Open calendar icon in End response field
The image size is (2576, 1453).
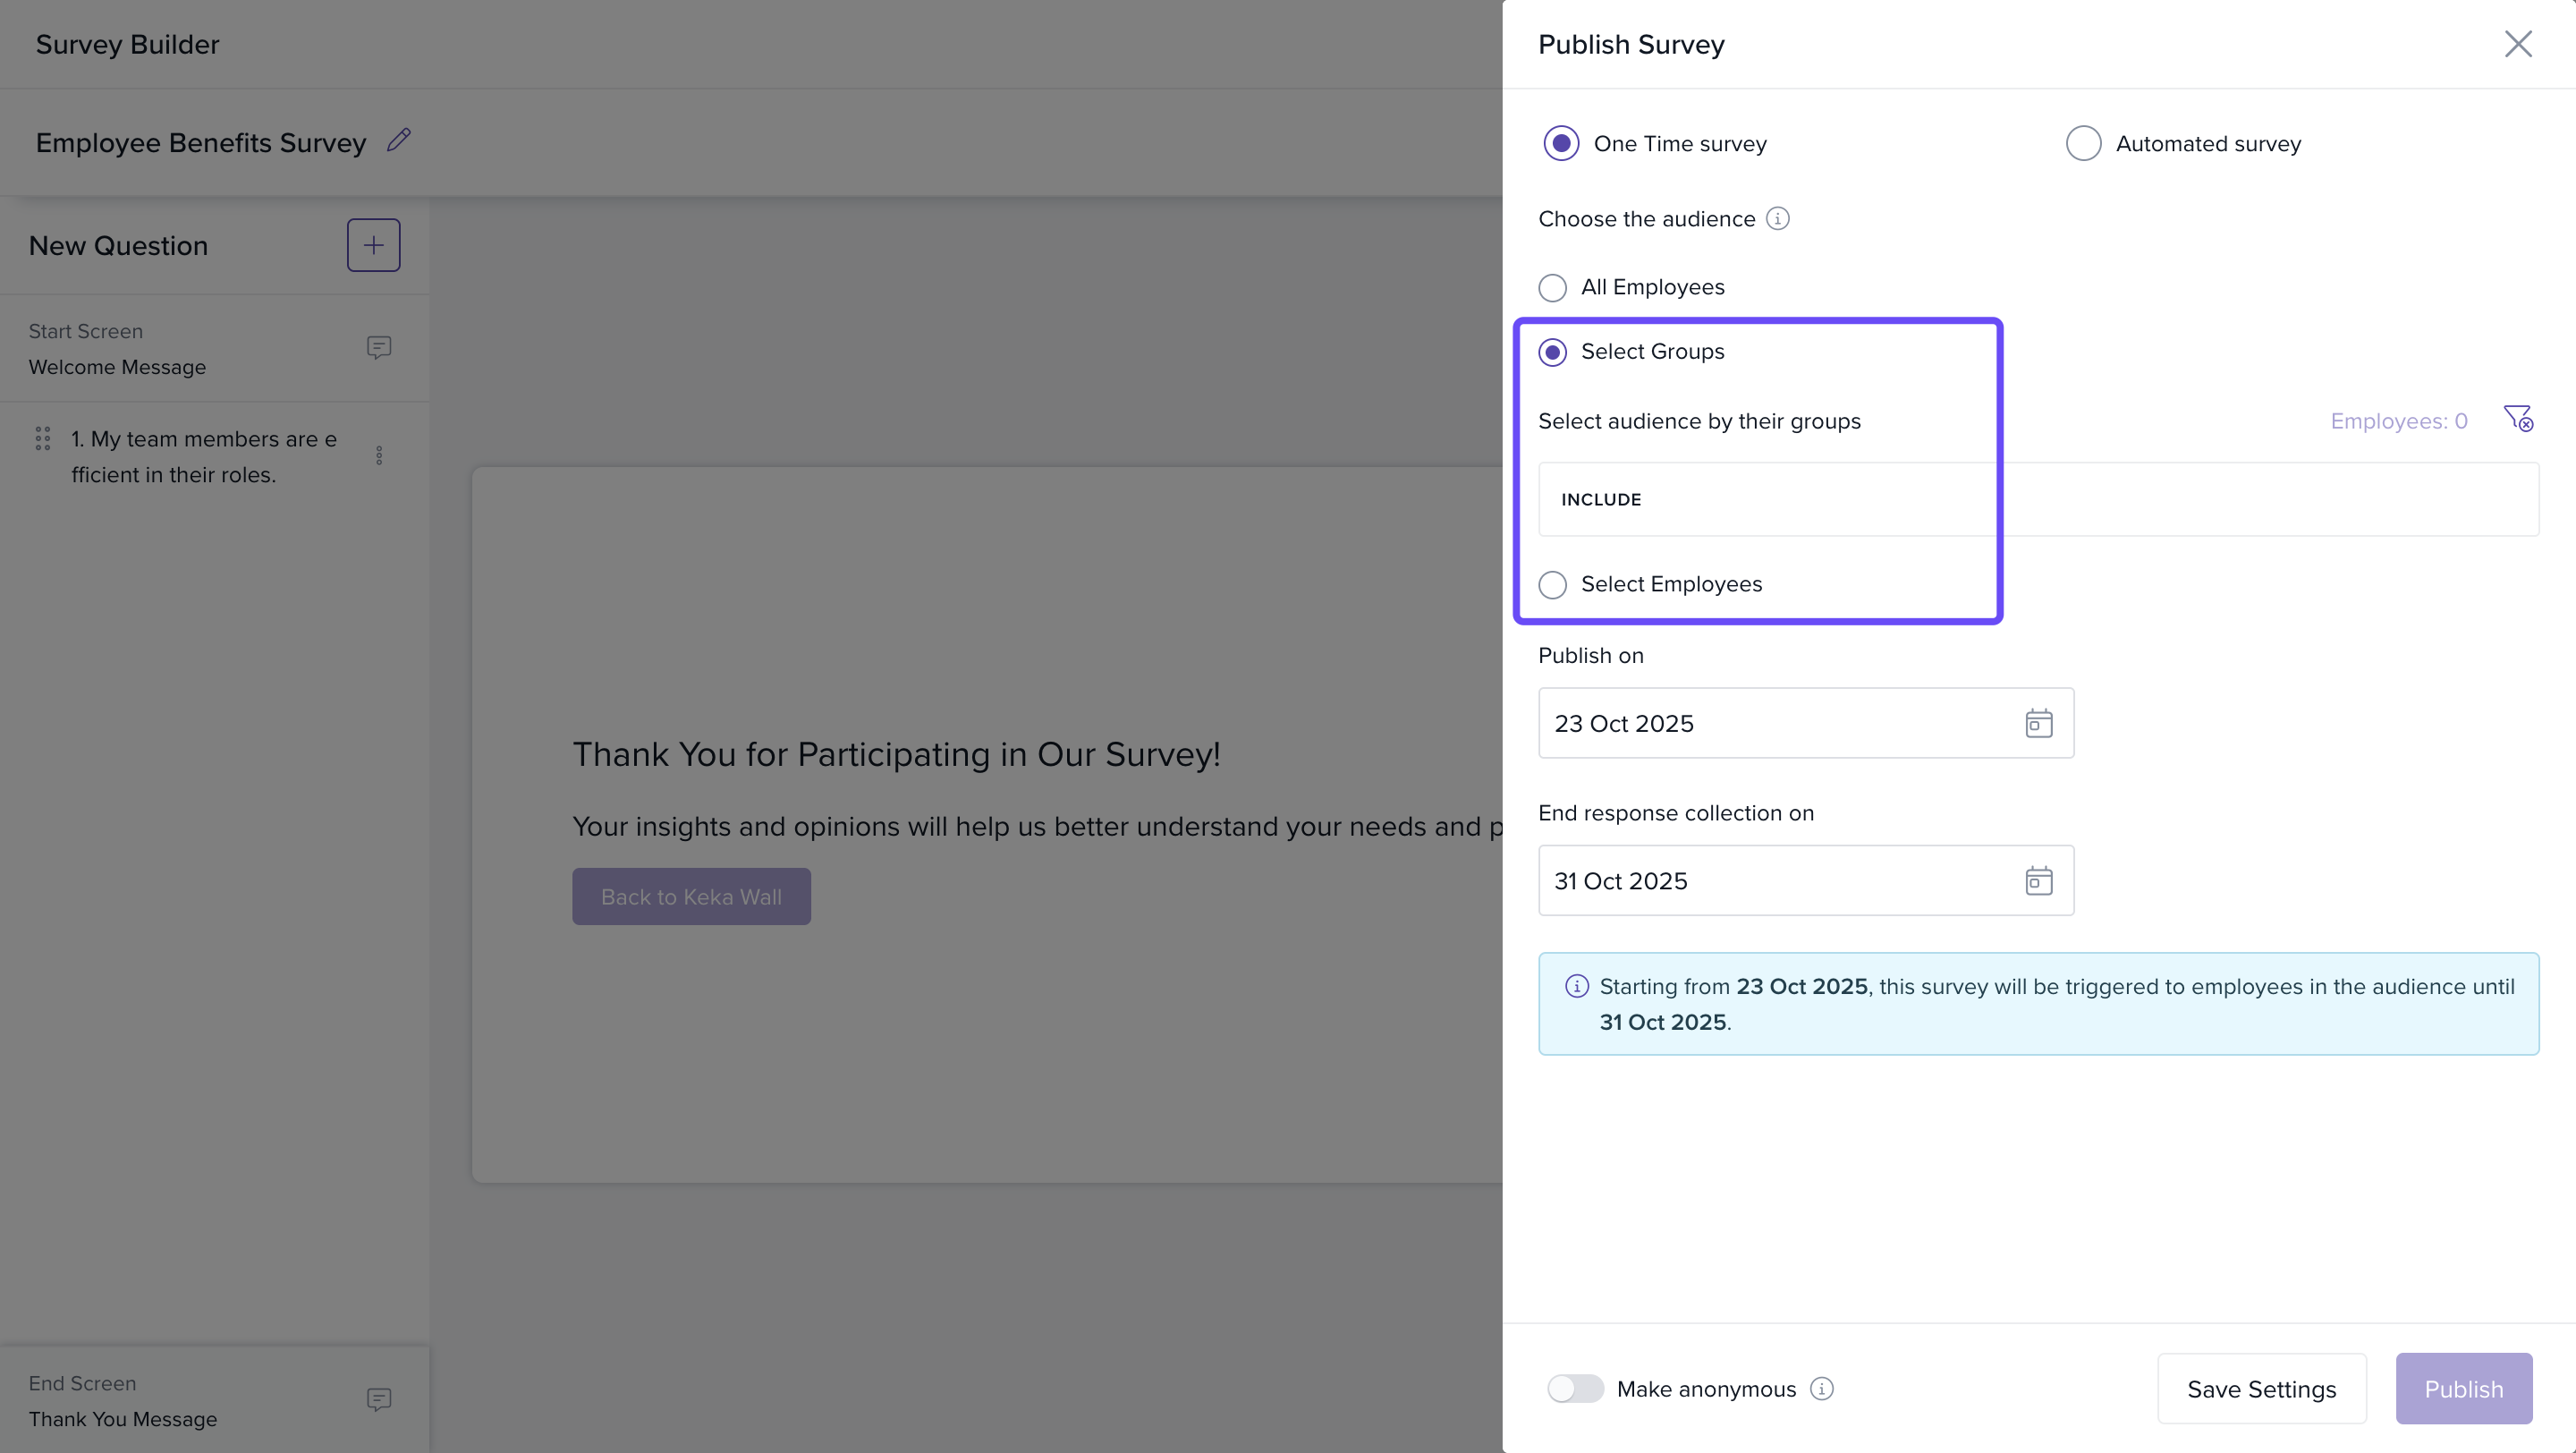click(2038, 880)
